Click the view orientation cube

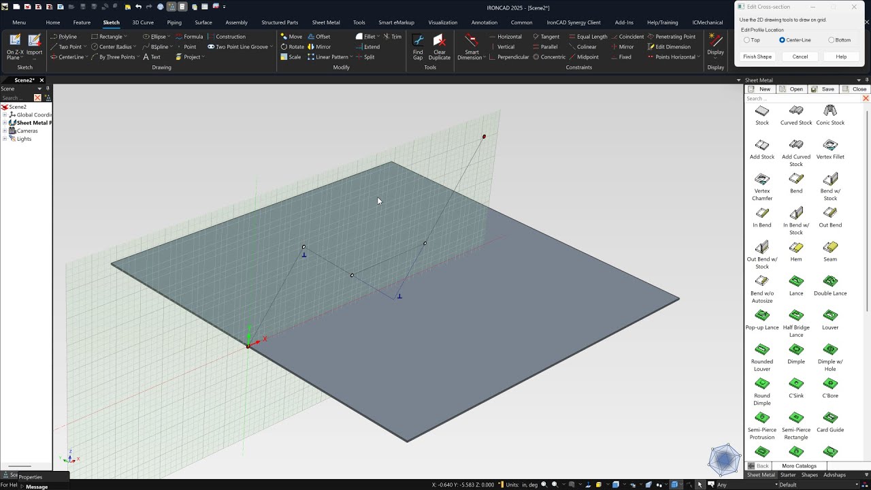(x=724, y=460)
